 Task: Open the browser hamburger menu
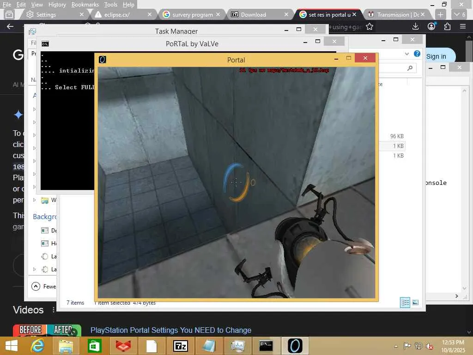(x=463, y=26)
